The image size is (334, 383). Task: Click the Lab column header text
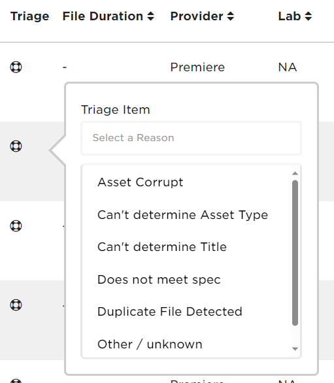(x=290, y=16)
